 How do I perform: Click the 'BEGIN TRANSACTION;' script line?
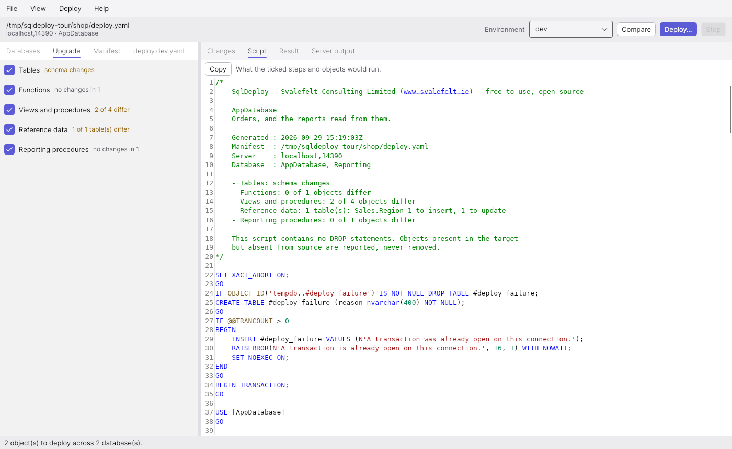pyautogui.click(x=252, y=385)
